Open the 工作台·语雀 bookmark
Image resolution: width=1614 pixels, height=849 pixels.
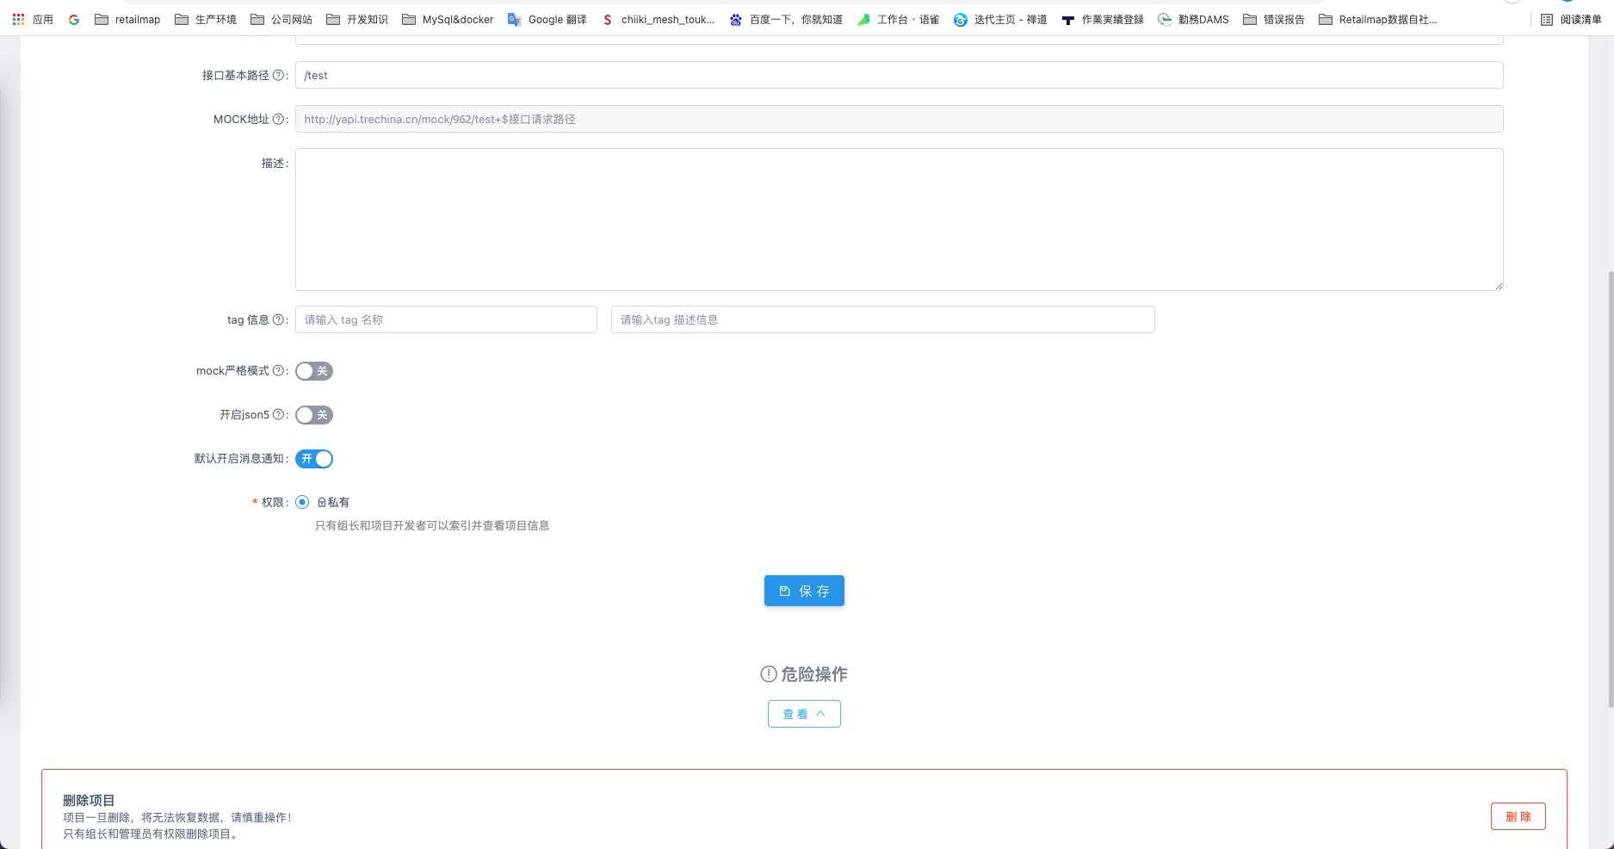[x=898, y=19]
